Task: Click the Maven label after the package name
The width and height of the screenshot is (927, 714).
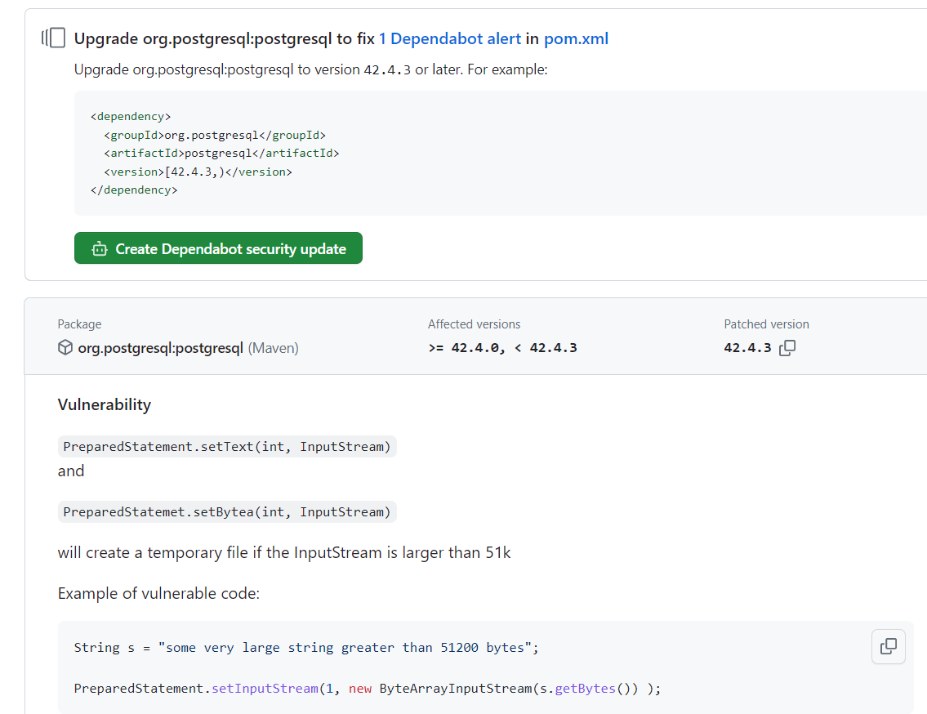Action: coord(273,347)
